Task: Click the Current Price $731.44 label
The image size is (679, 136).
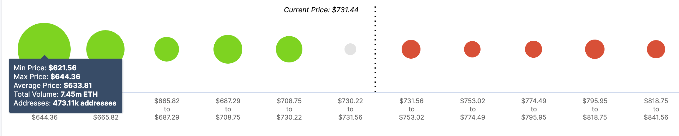Action: [x=321, y=10]
